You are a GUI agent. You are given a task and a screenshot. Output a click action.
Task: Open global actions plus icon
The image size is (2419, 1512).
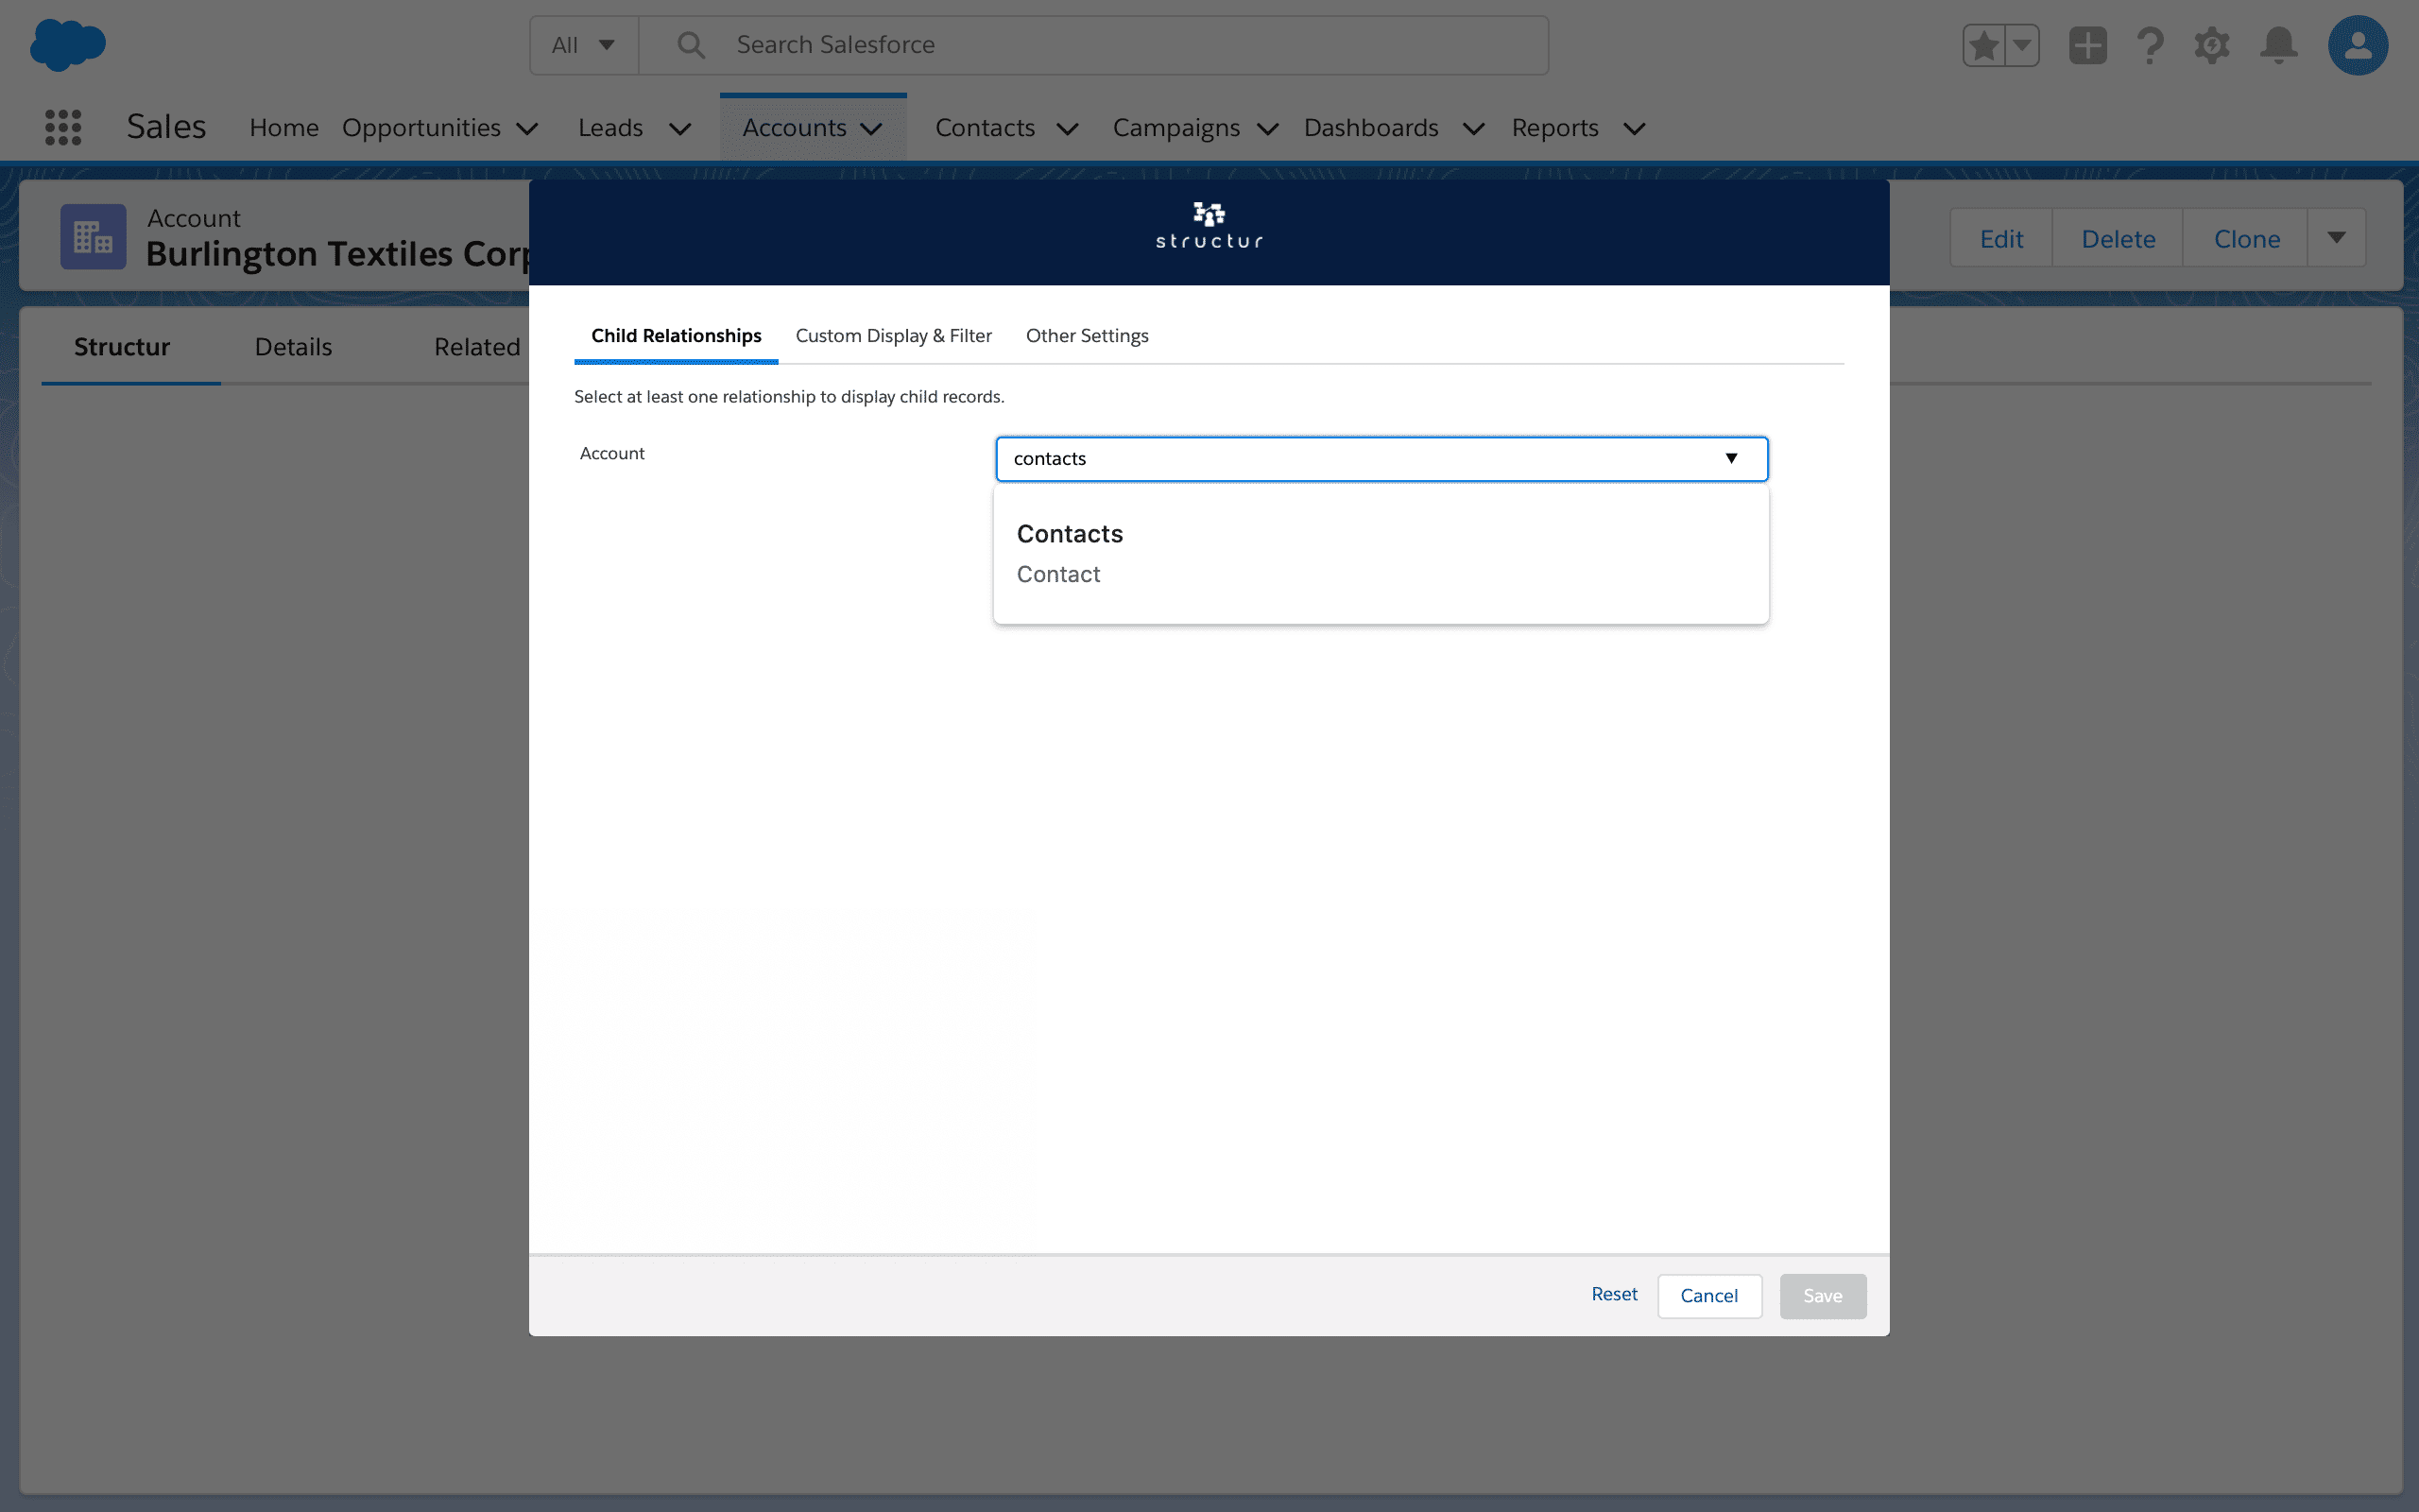coord(2087,45)
